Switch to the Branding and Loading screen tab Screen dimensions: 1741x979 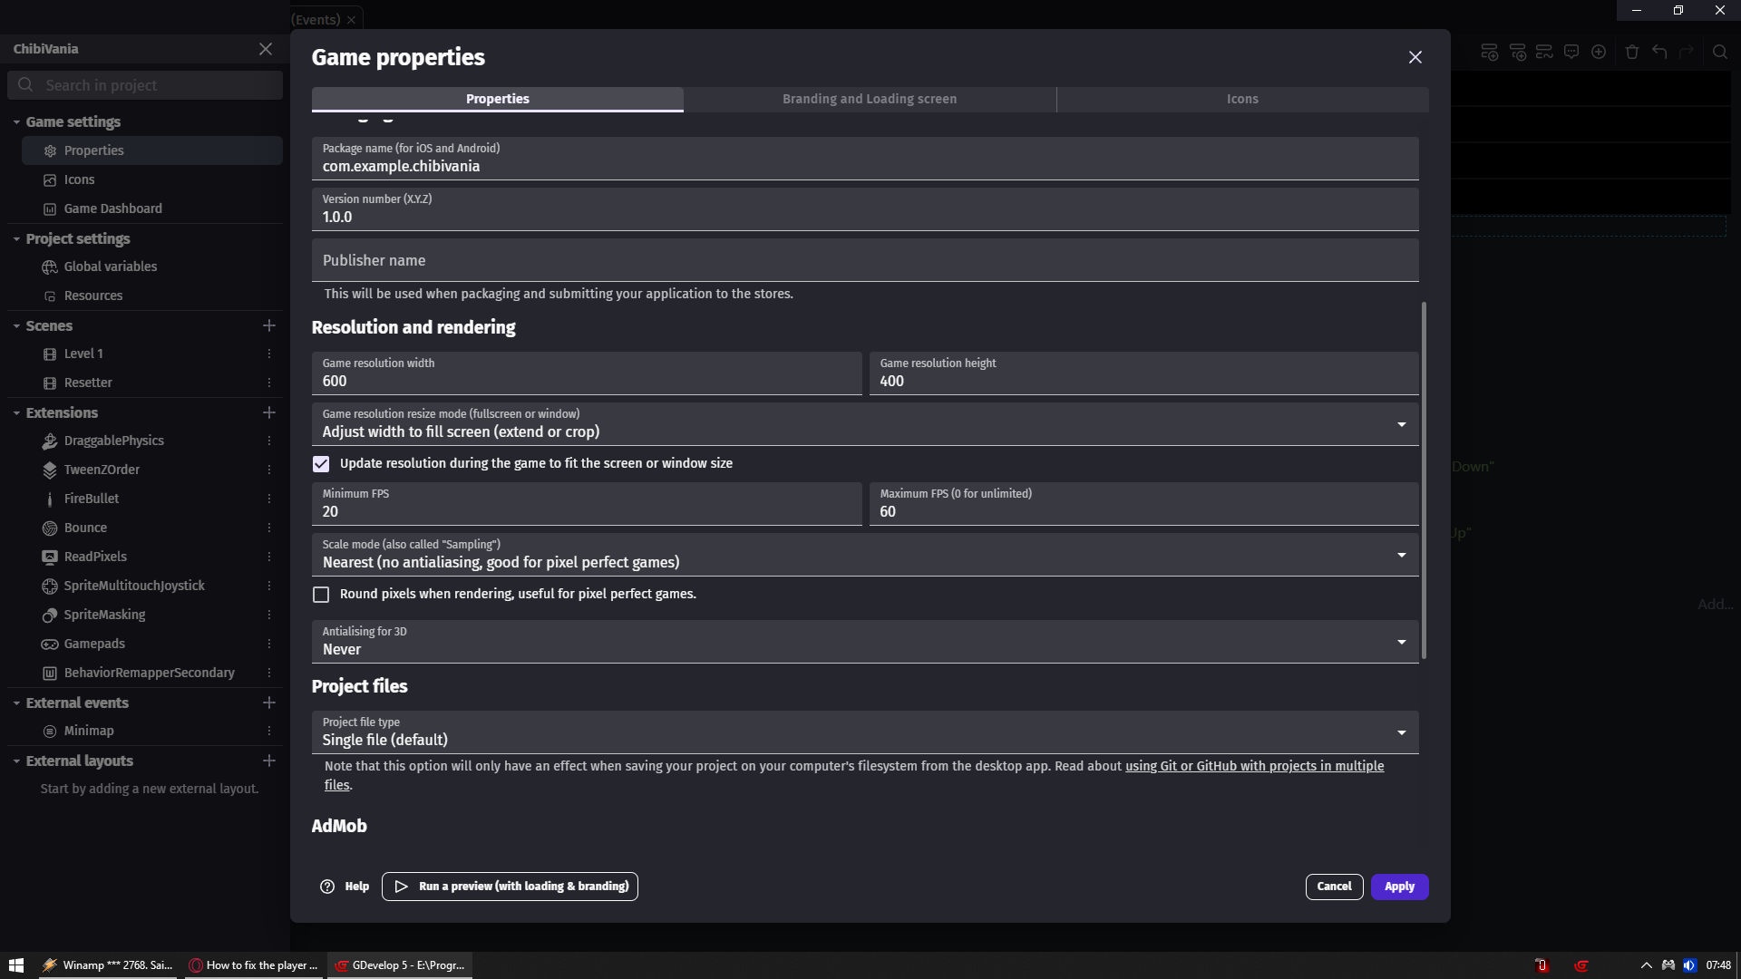868,99
